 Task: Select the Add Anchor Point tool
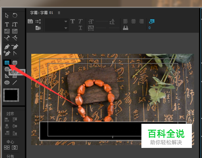pyautogui.click(x=7, y=53)
